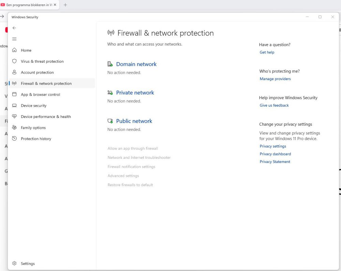Close the 'Een programma blokkeren' browser tab
Screen dimensions: 341x271
55,5
